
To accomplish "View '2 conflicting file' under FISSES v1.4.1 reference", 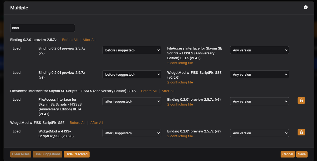I will click(x=180, y=63).
